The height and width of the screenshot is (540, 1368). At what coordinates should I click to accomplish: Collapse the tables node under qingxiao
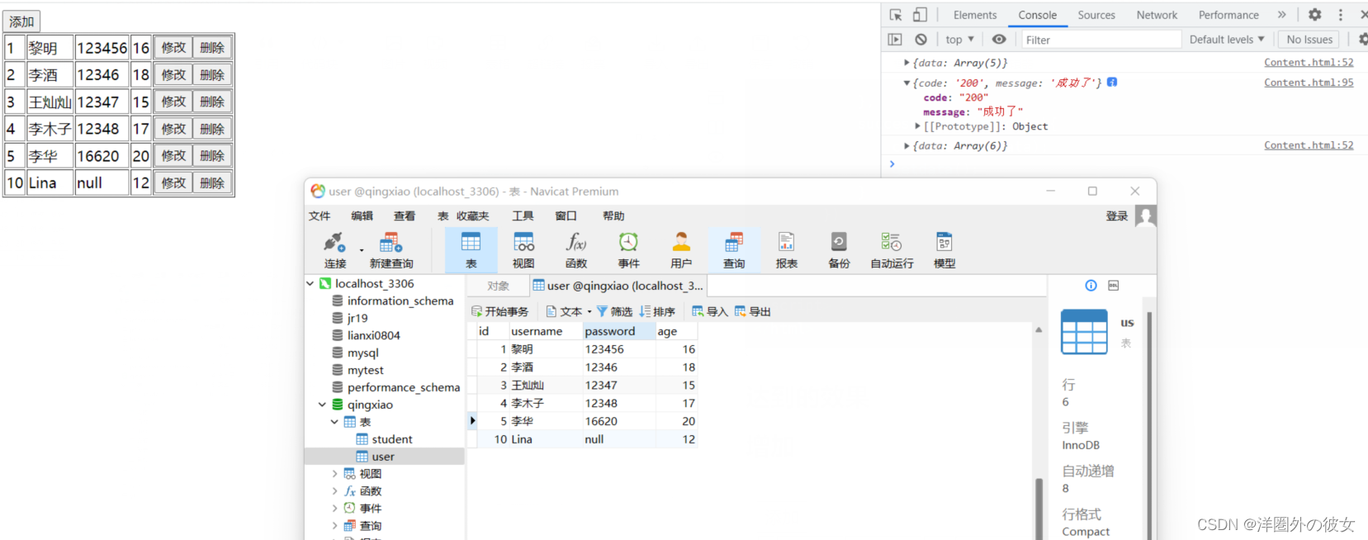coord(334,422)
